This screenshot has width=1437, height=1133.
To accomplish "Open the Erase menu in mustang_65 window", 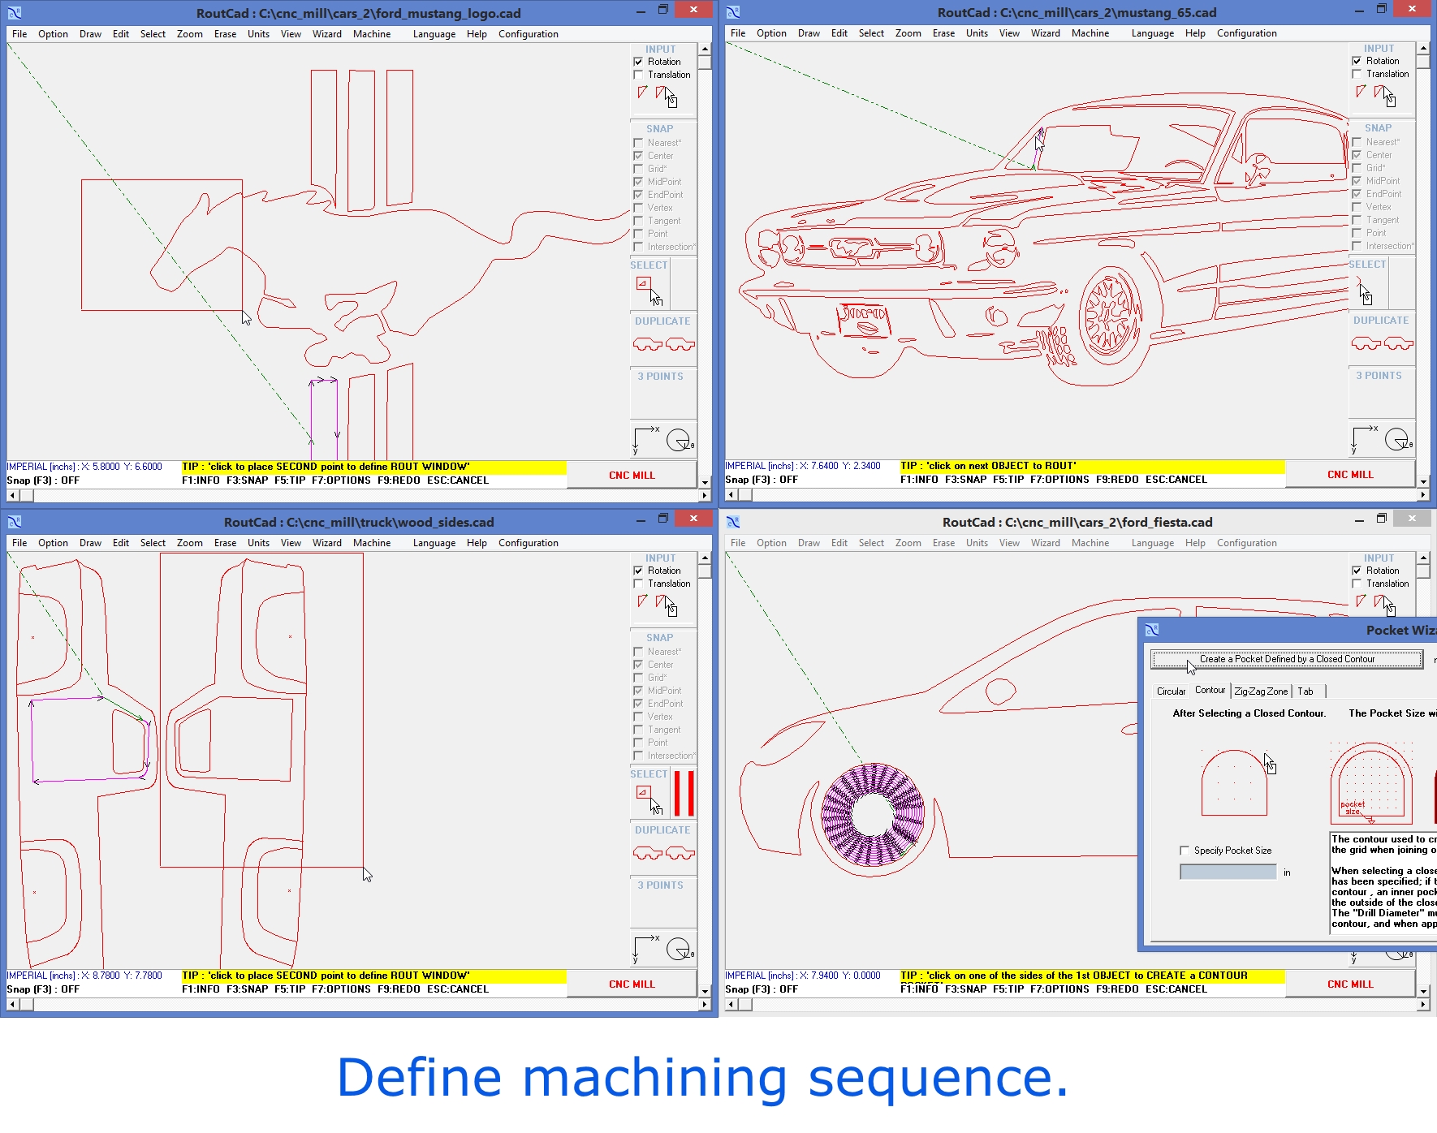I will (943, 33).
